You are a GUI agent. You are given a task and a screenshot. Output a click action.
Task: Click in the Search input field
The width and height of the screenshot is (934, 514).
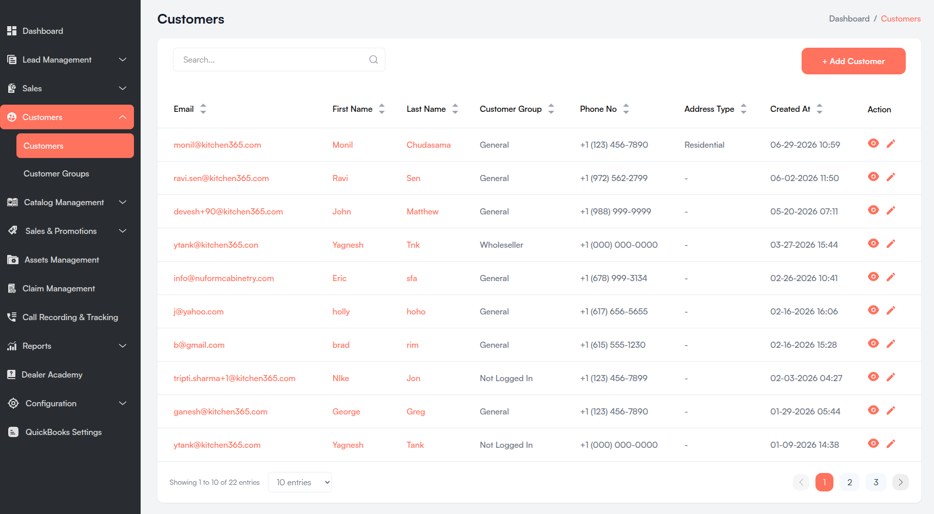[x=279, y=60]
